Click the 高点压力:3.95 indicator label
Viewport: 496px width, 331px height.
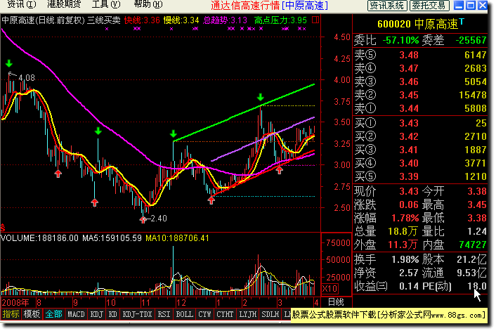click(280, 20)
